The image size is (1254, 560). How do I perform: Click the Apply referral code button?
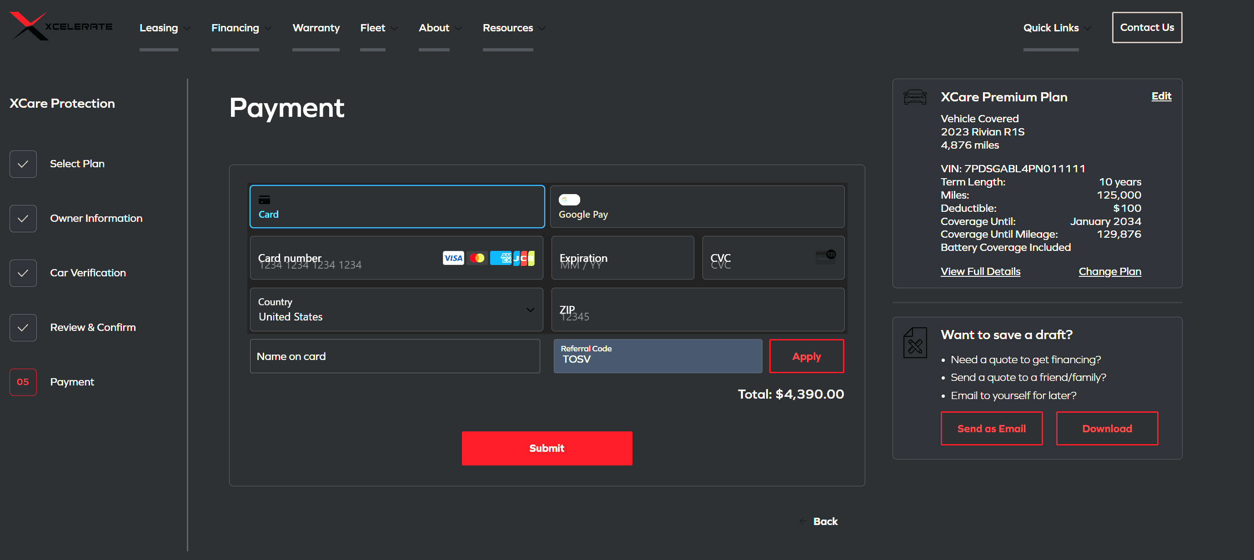point(806,357)
